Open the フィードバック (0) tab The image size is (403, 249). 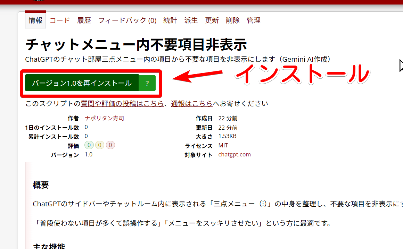127,20
